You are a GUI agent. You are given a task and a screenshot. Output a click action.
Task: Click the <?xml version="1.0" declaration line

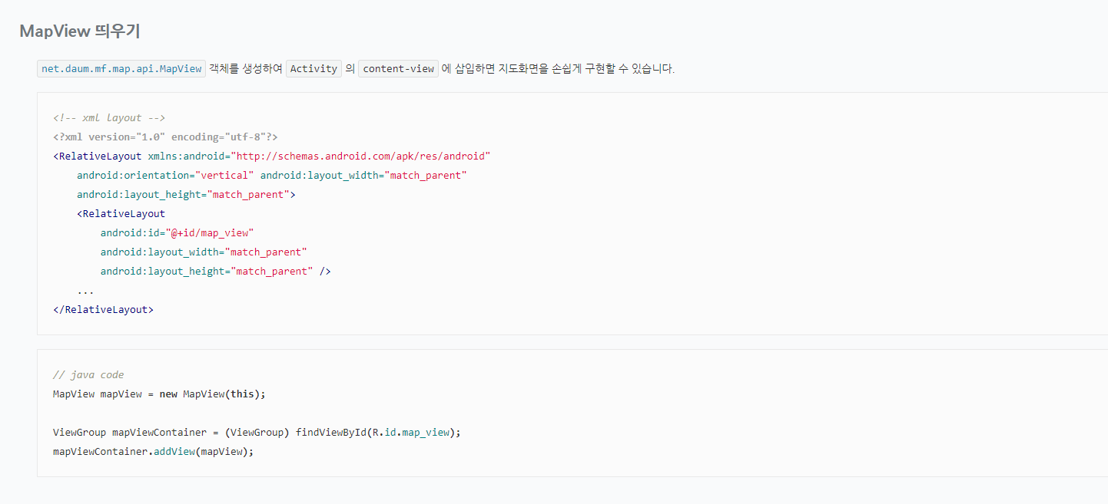pos(165,137)
